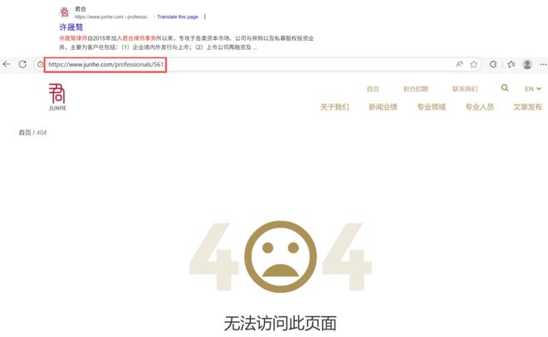Open 新闻业绩 navigation menu

[x=383, y=107]
